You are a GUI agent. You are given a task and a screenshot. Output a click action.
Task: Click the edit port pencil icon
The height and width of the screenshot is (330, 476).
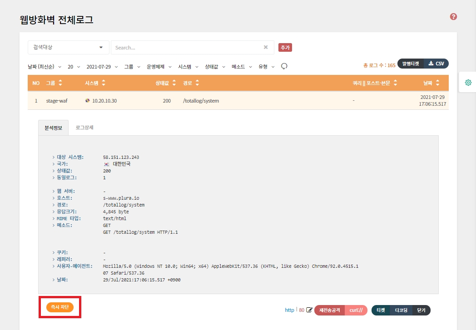[x=309, y=310]
